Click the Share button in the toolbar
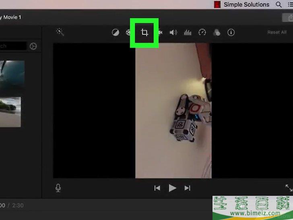The height and width of the screenshot is (220, 293). pyautogui.click(x=288, y=18)
